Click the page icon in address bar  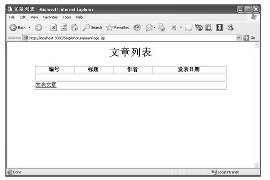26,38
